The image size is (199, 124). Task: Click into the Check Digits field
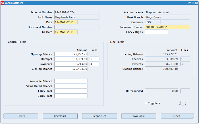(x=156, y=32)
